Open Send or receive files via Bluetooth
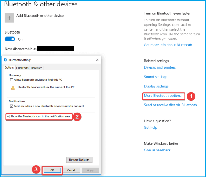The height and width of the screenshot is (177, 206). pyautogui.click(x=170, y=105)
